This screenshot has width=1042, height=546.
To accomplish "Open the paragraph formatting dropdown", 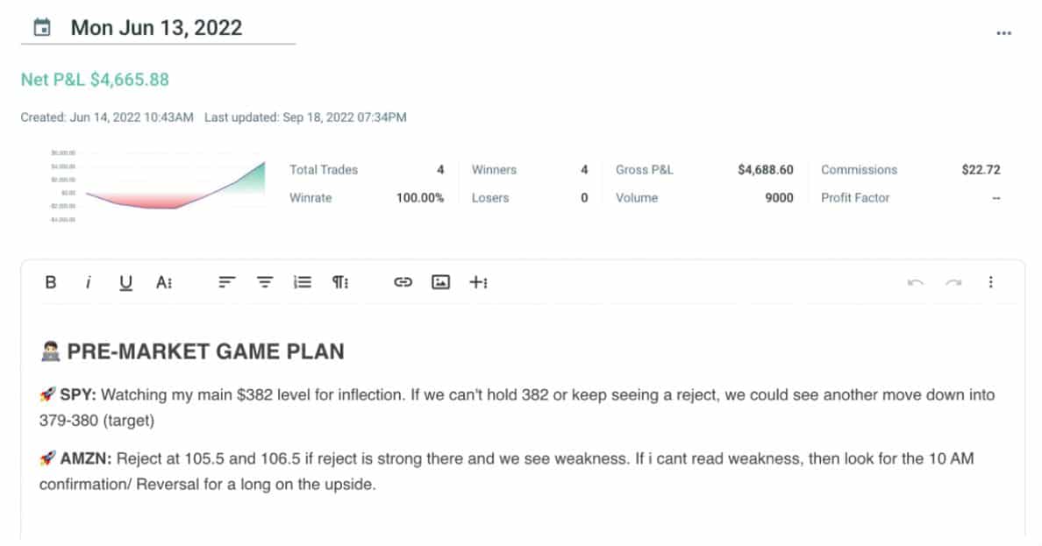I will pyautogui.click(x=342, y=282).
